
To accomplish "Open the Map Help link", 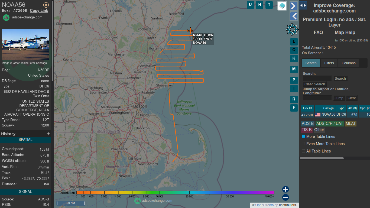I will (345, 32).
